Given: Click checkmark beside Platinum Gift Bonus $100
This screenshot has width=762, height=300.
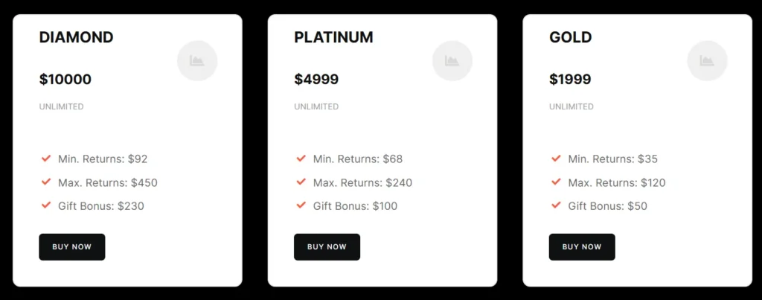Looking at the screenshot, I should (x=301, y=205).
